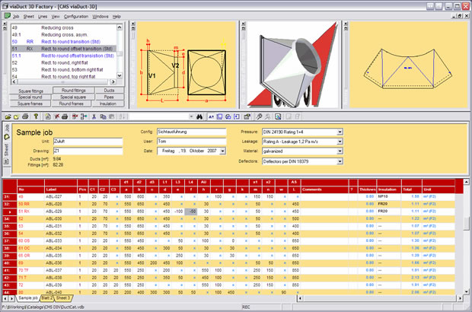Click the yellow question-mark help icon
472x312 pixels.
tap(36, 116)
